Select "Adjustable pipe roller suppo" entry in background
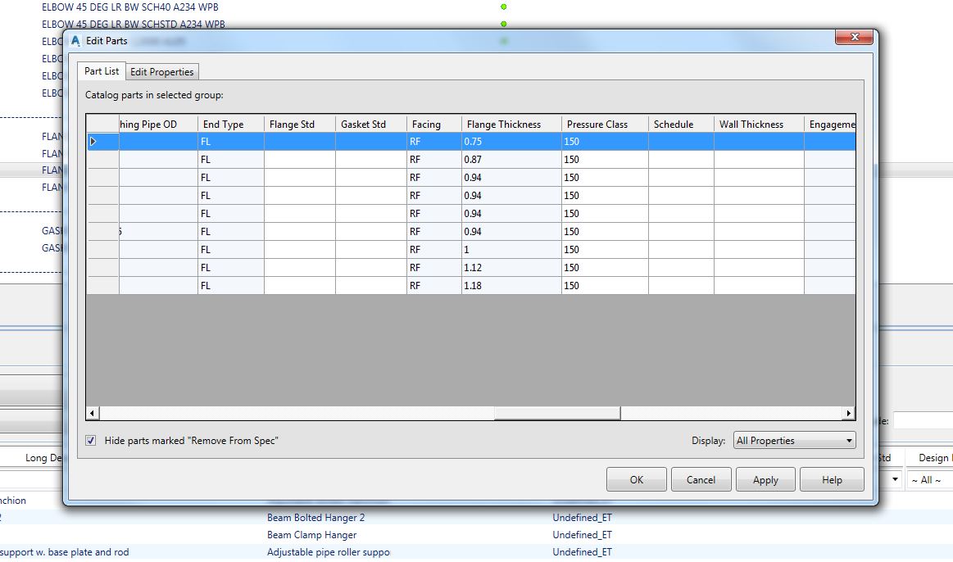Image resolution: width=953 pixels, height=562 pixels. [x=329, y=551]
